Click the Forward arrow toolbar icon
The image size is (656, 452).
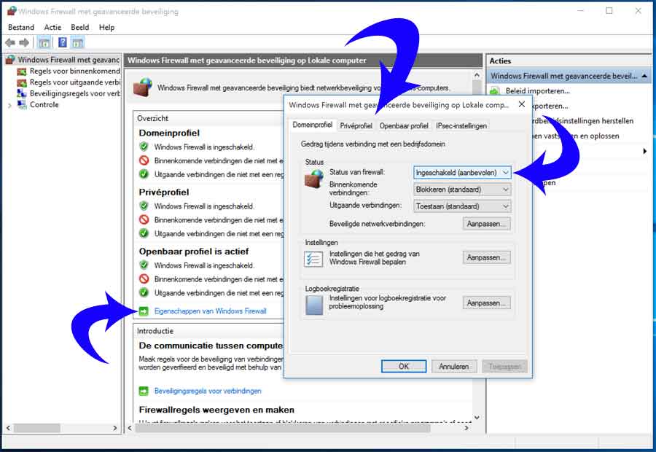(24, 42)
